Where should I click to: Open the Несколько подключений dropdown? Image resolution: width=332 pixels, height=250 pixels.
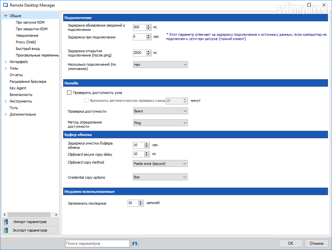pos(160,65)
